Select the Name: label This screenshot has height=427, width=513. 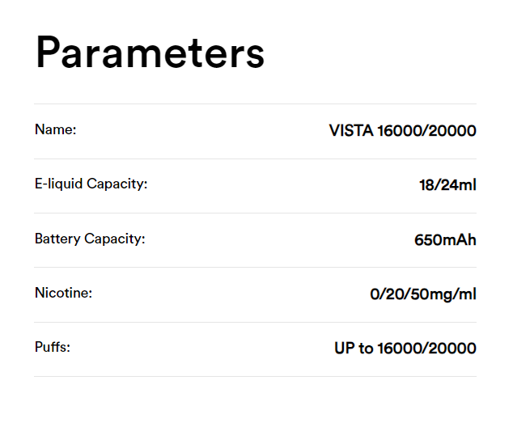tap(55, 129)
